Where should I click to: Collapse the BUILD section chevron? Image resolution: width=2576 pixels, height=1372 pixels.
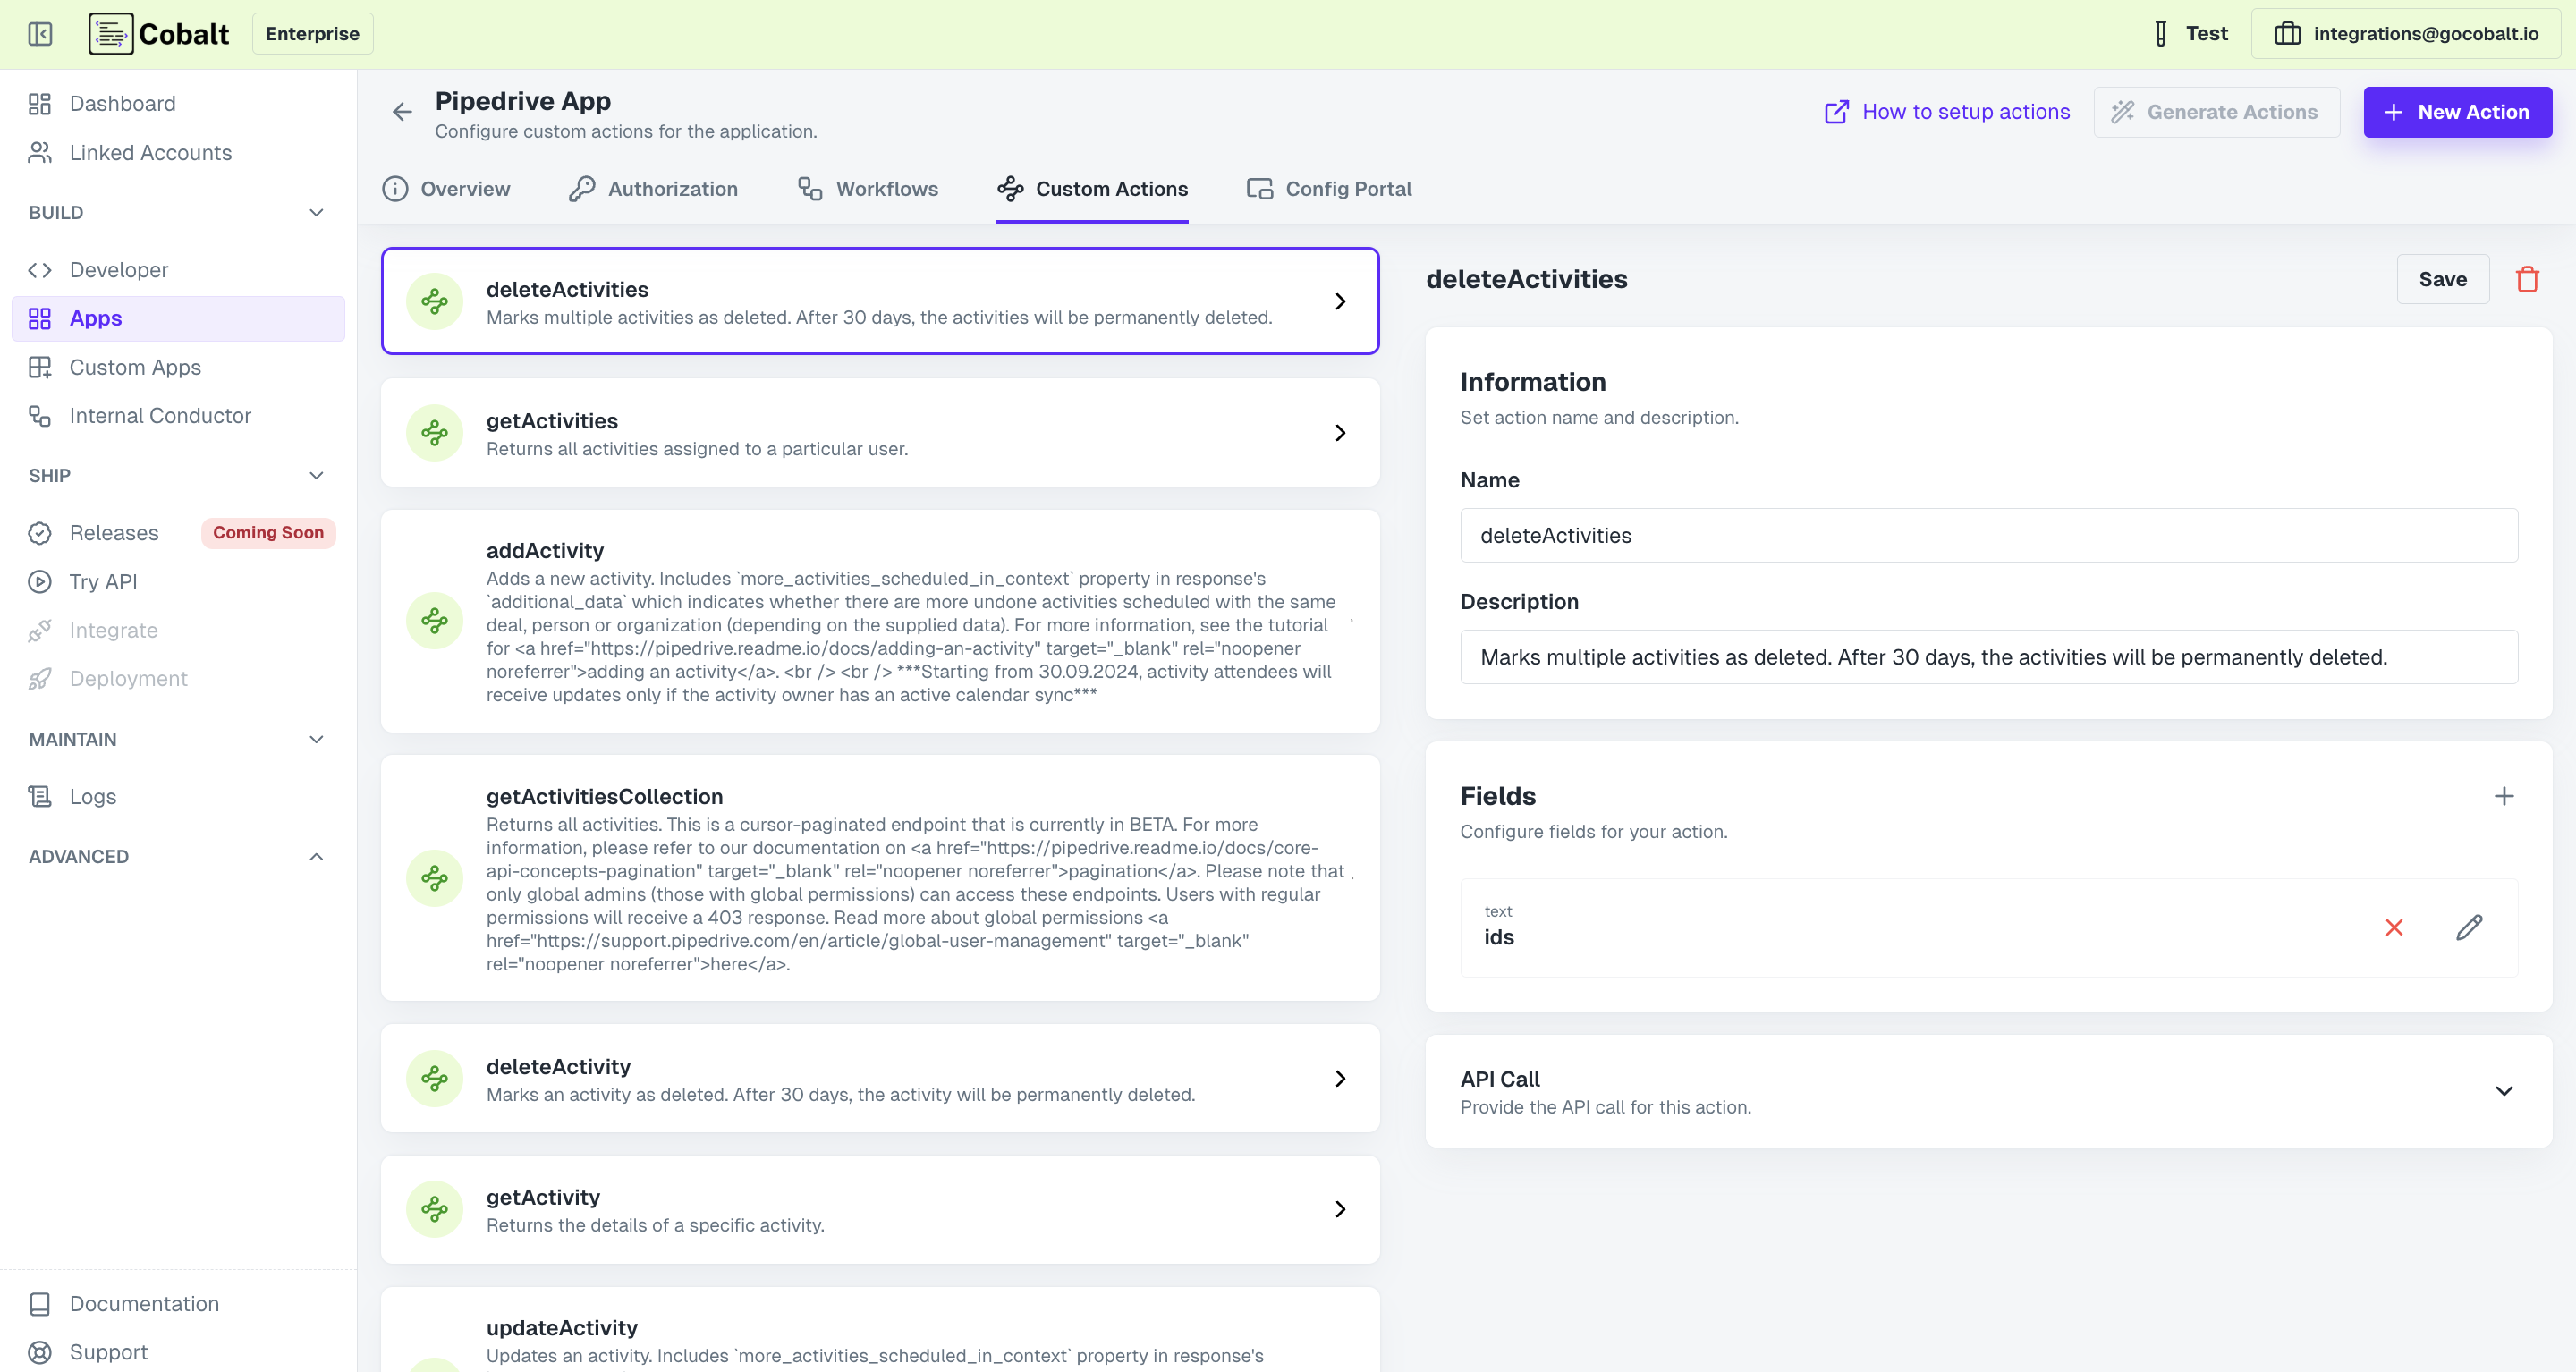pyautogui.click(x=316, y=212)
